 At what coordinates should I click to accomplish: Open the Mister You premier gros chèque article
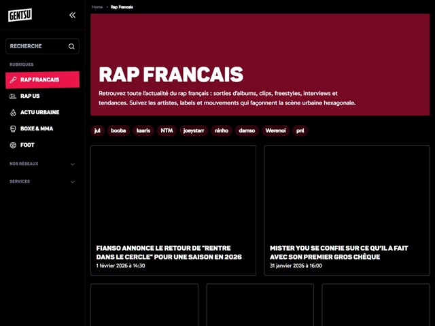[338, 253]
